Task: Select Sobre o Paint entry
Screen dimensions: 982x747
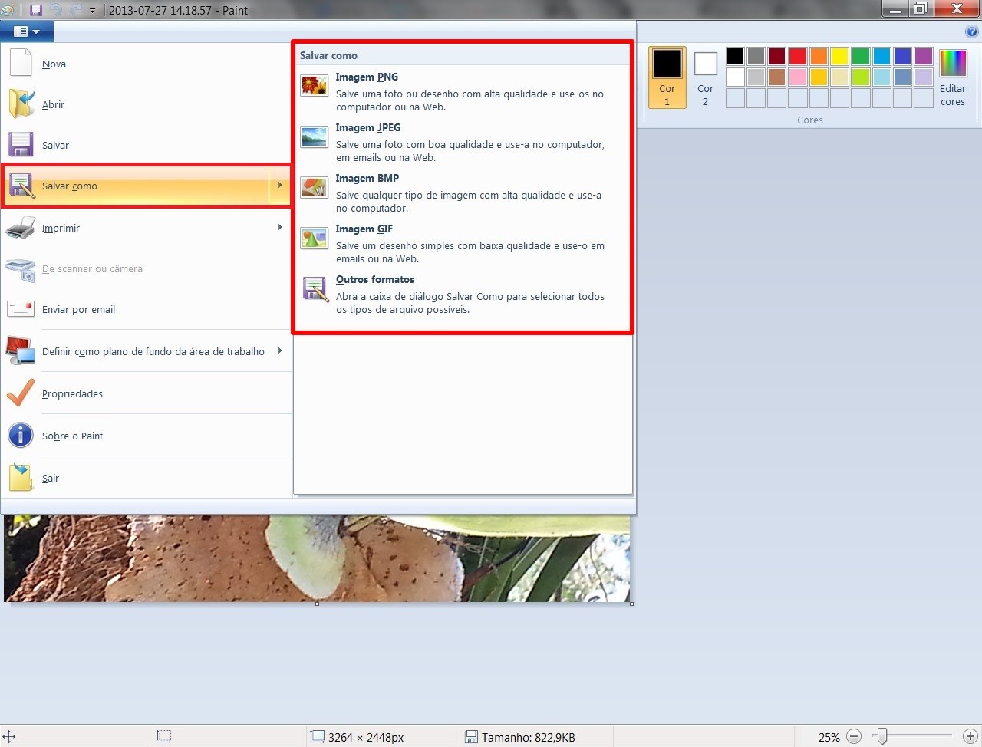Action: 72,436
